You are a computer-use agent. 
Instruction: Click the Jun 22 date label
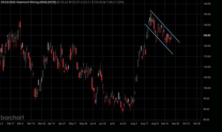coord(103,123)
